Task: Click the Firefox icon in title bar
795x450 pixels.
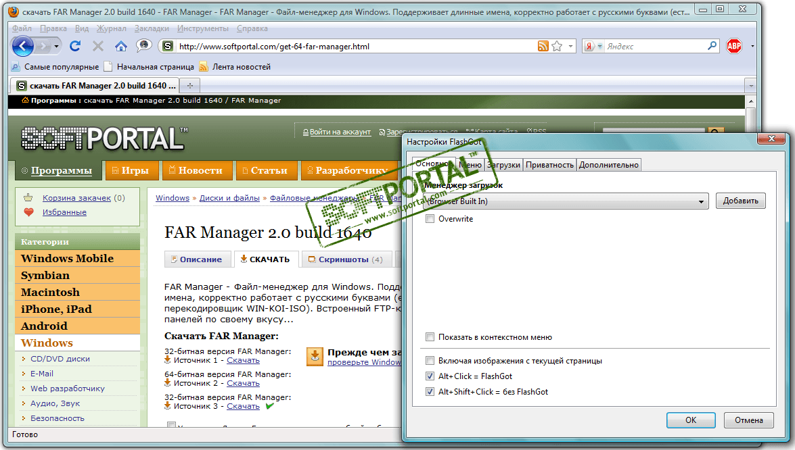Action: (14, 11)
